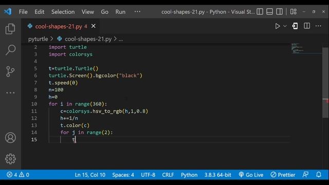Click the minimap code preview
329x185 pixels.
[x=306, y=49]
